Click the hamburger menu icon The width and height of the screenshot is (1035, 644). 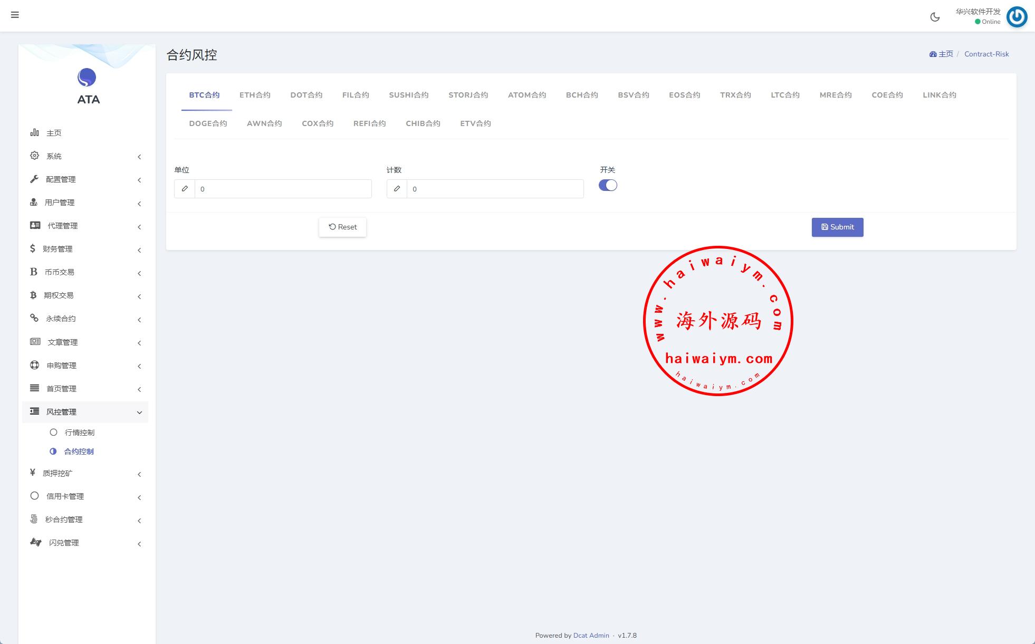(15, 15)
